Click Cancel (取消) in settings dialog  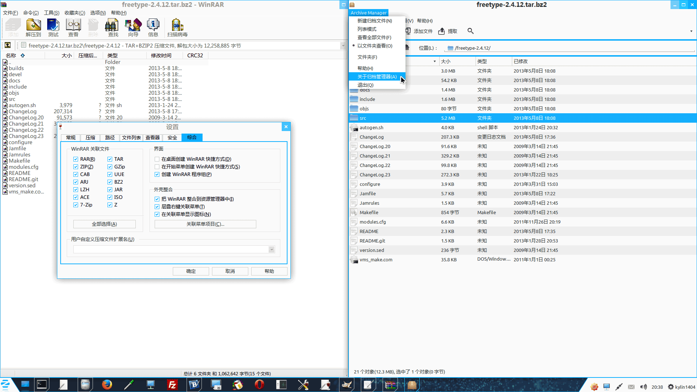click(230, 271)
